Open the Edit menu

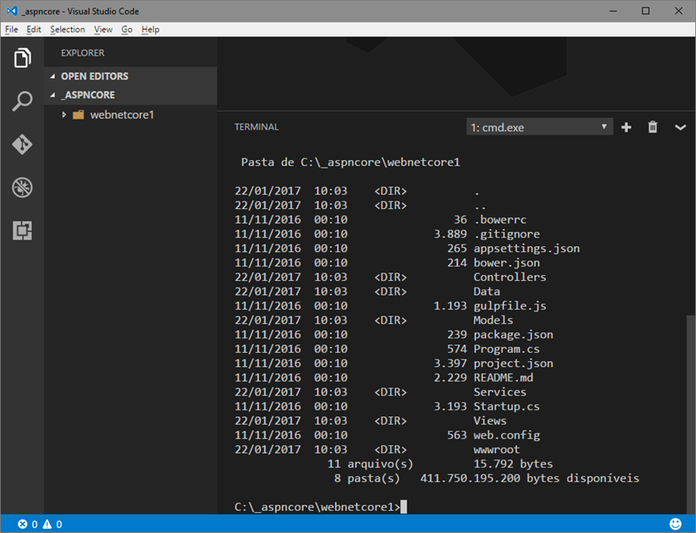point(34,30)
